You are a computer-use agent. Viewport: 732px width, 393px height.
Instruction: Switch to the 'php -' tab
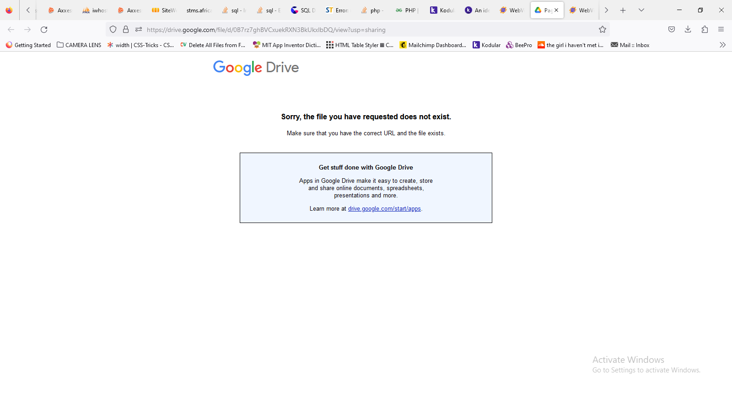tap(373, 10)
